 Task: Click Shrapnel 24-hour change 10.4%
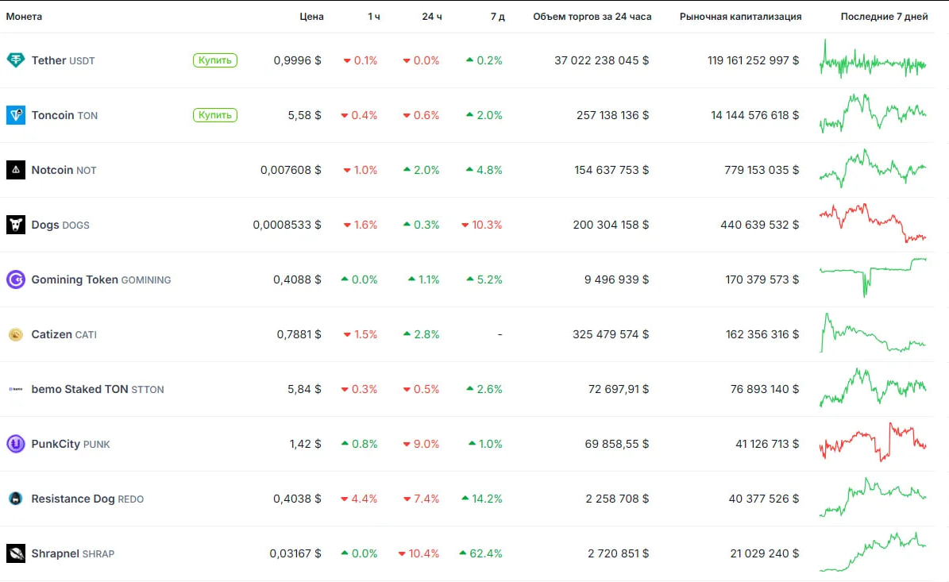coord(419,553)
